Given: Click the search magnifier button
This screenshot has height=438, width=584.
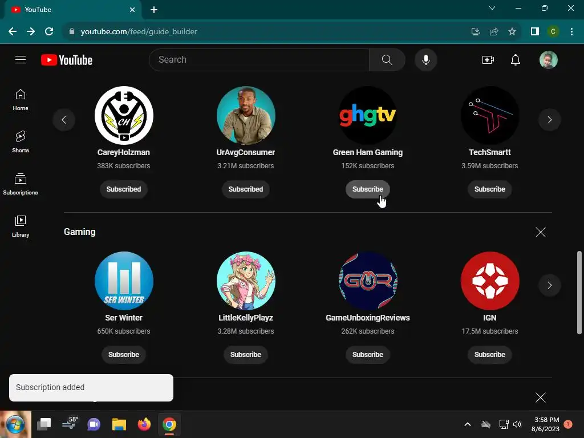Looking at the screenshot, I should pyautogui.click(x=387, y=59).
